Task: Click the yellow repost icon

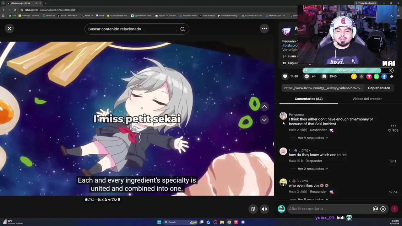Action: pyautogui.click(x=354, y=76)
